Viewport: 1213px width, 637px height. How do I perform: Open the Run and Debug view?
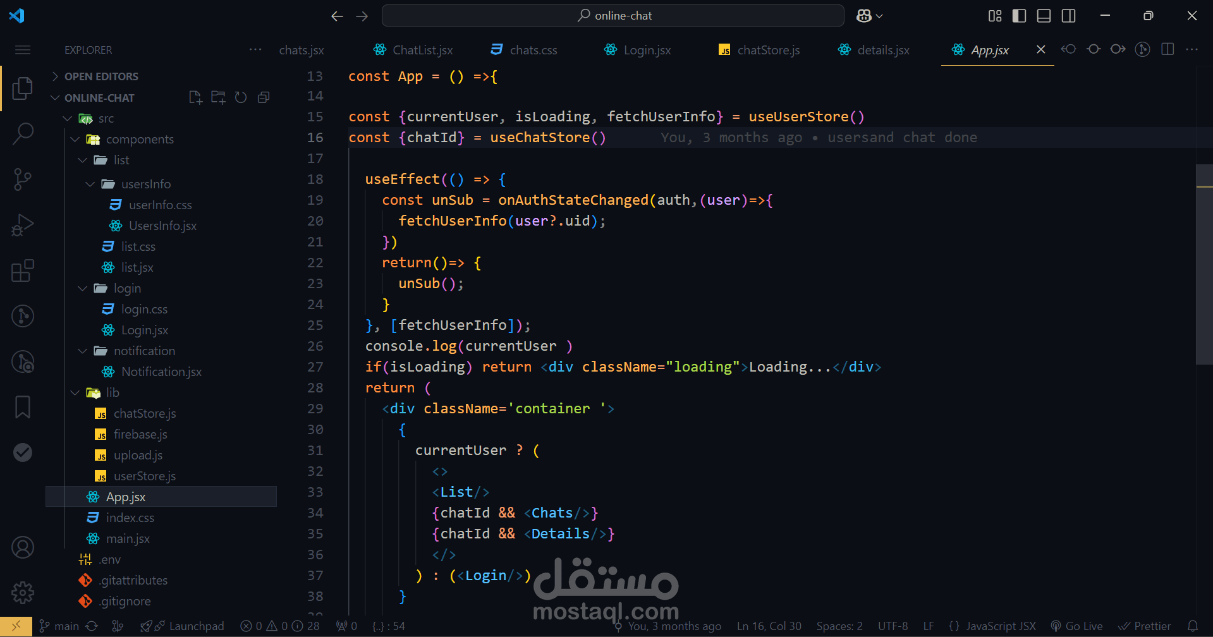pyautogui.click(x=23, y=225)
